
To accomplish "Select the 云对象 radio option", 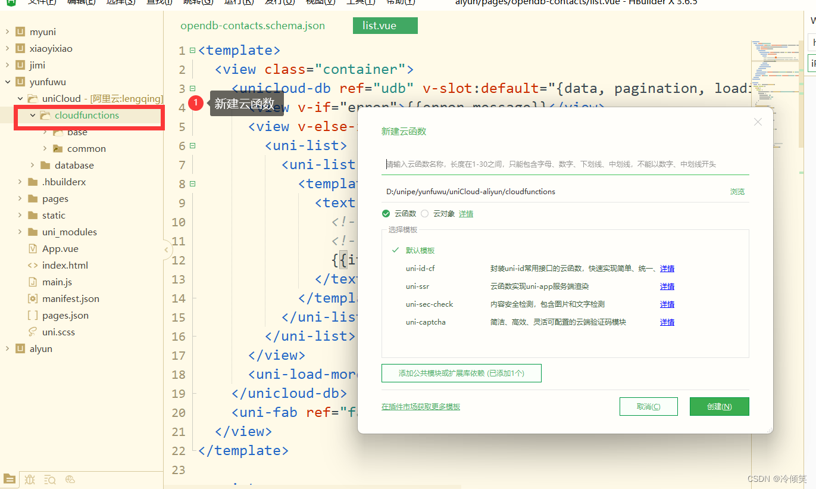I will coord(424,213).
